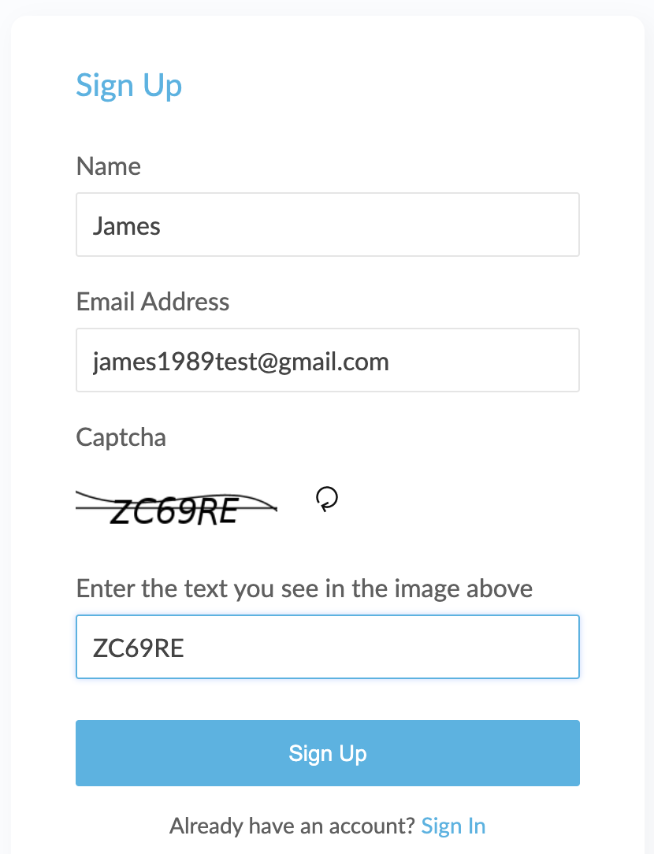
Task: Click the Name field label
Action: (x=109, y=166)
